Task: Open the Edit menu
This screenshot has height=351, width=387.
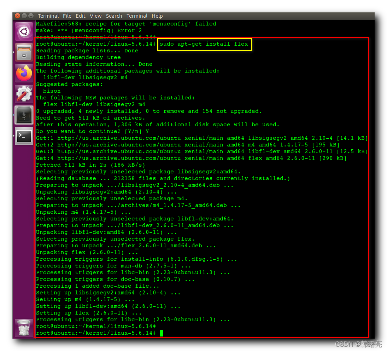Action: [x=81, y=16]
